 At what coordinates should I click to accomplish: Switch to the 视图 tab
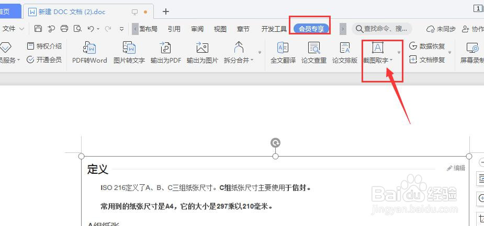tap(220, 29)
